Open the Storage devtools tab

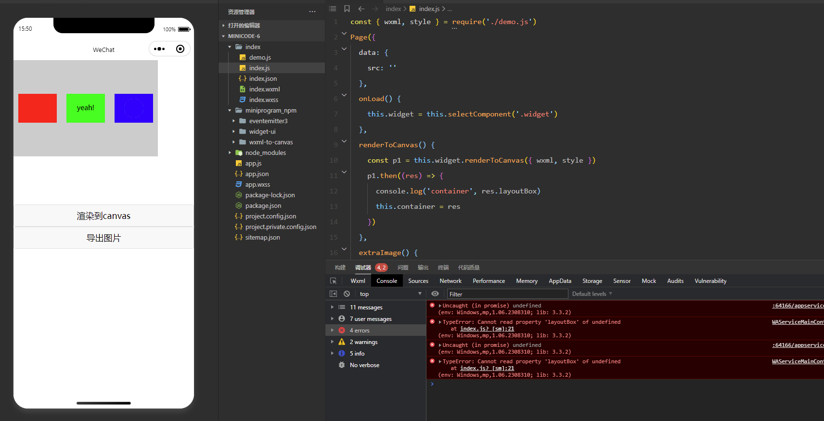click(x=592, y=281)
